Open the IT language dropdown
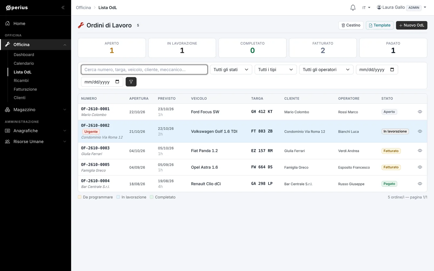 (366, 8)
